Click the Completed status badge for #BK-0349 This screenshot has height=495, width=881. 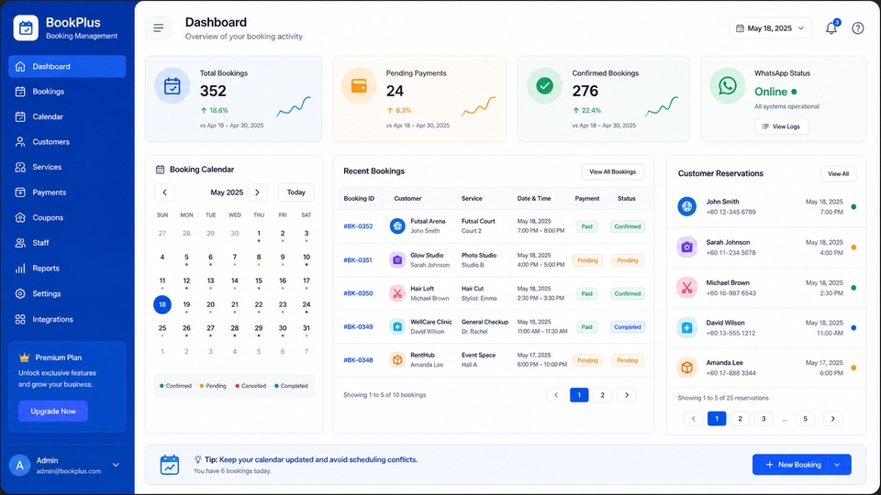coord(627,326)
